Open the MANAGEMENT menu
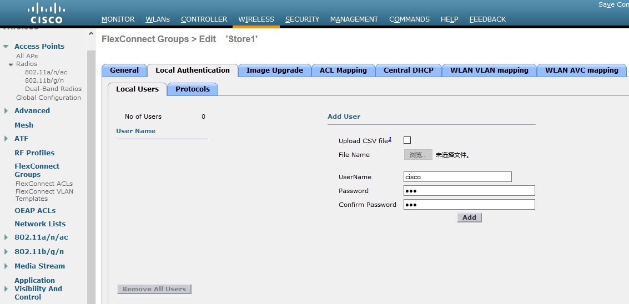 (x=354, y=19)
